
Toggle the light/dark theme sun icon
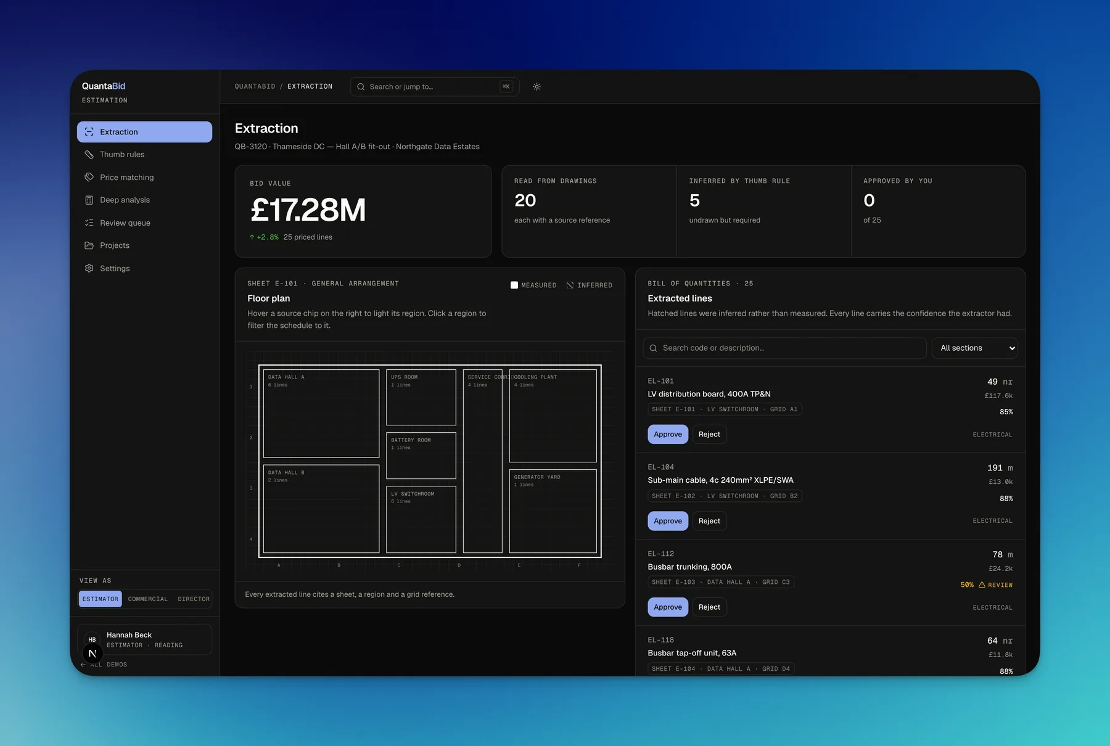(x=537, y=87)
